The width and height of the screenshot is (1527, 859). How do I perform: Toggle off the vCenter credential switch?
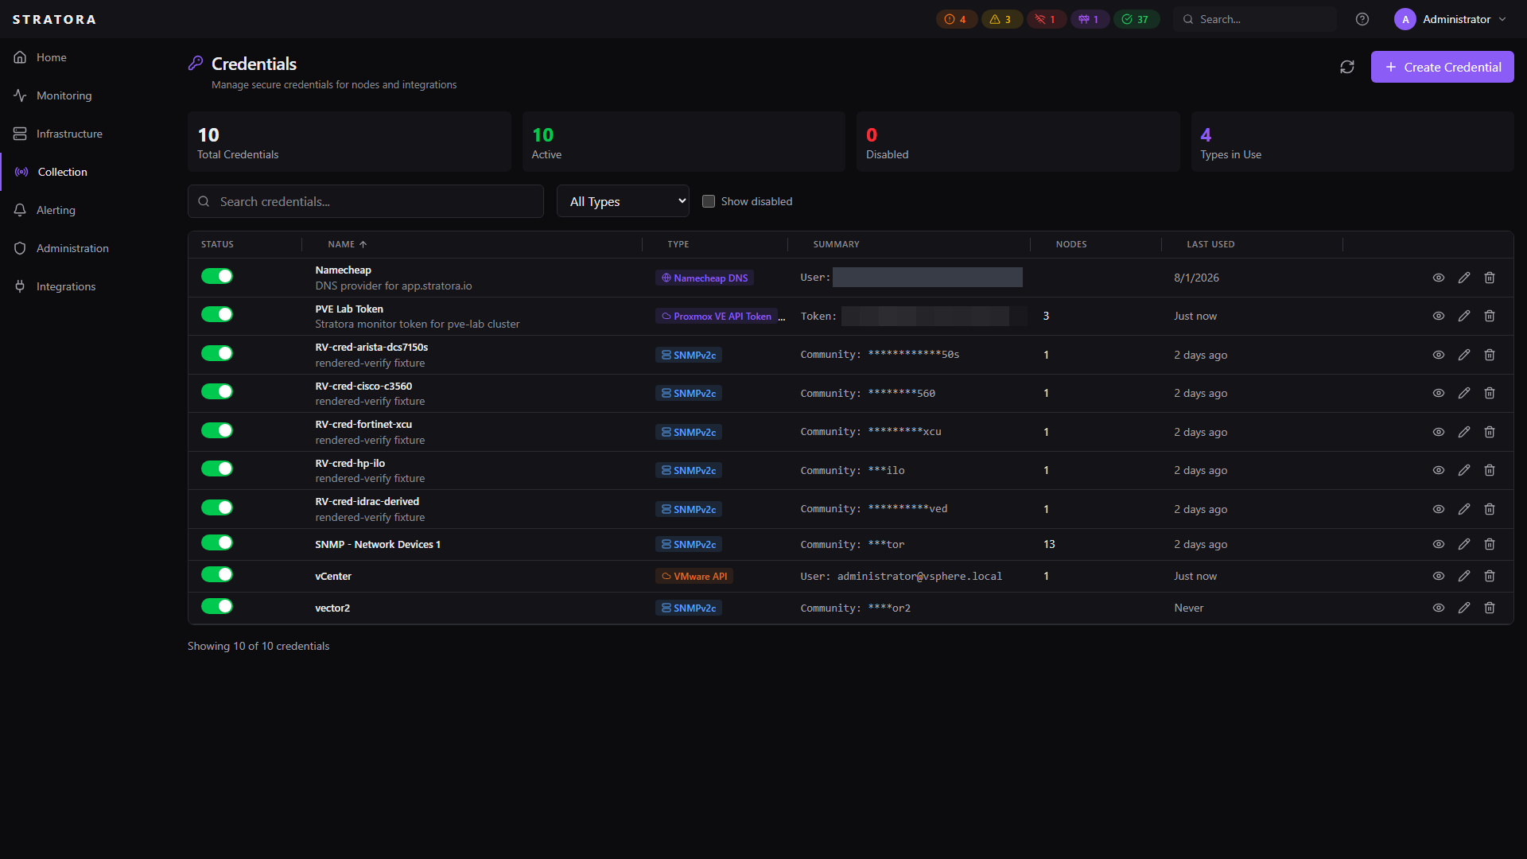216,574
